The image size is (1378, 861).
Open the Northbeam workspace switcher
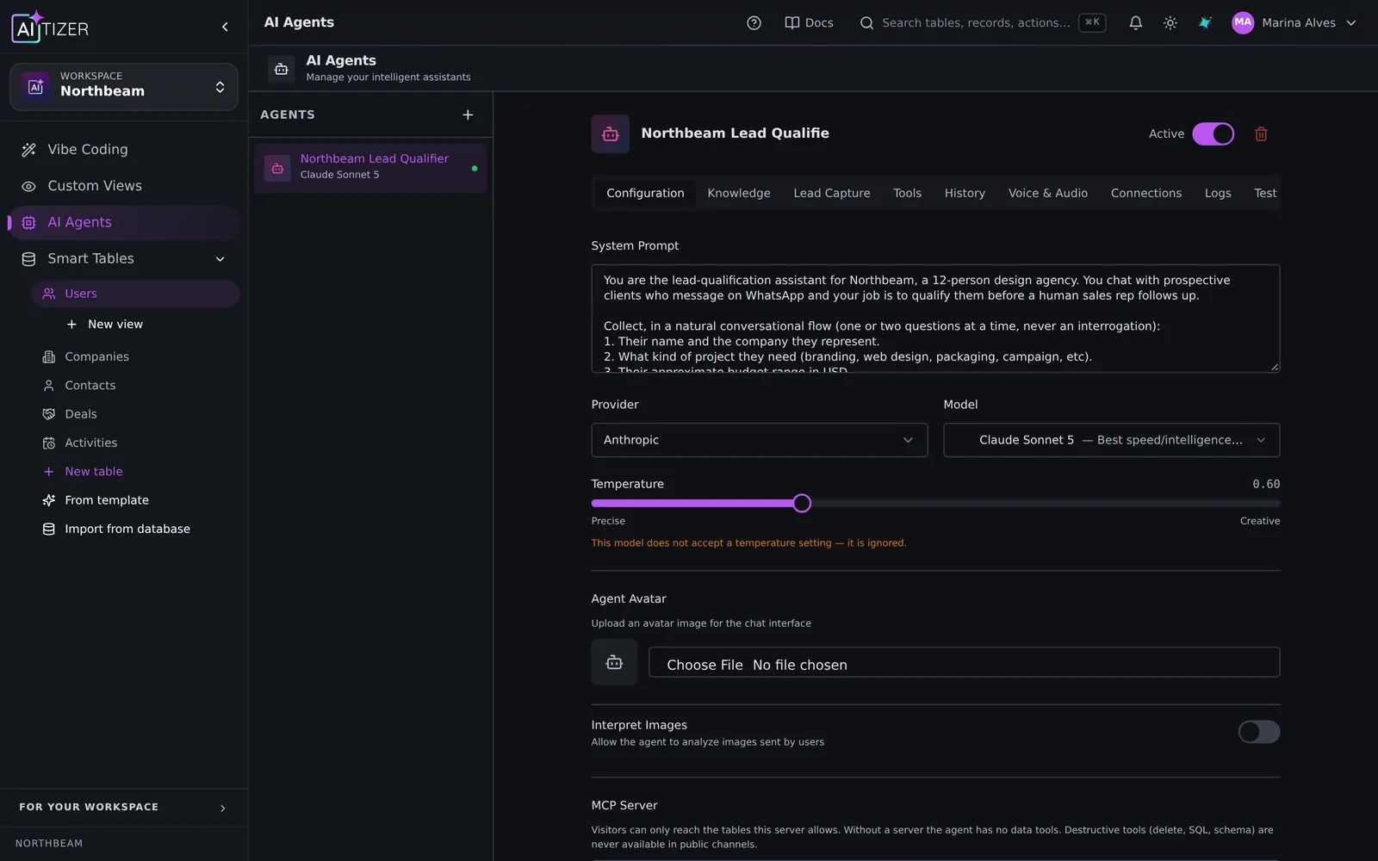123,87
